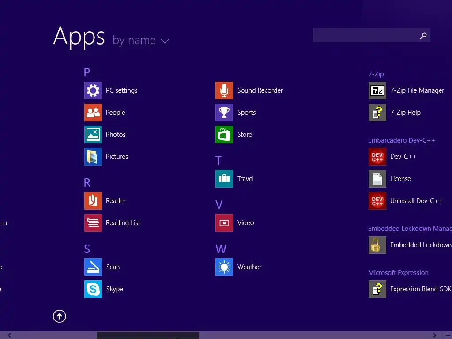Launch the Sound Recorder microphone icon
Viewport: 452px width, 339px height.
tap(224, 90)
